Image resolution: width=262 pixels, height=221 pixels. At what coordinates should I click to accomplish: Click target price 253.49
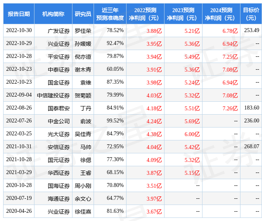pyautogui.click(x=251, y=31)
